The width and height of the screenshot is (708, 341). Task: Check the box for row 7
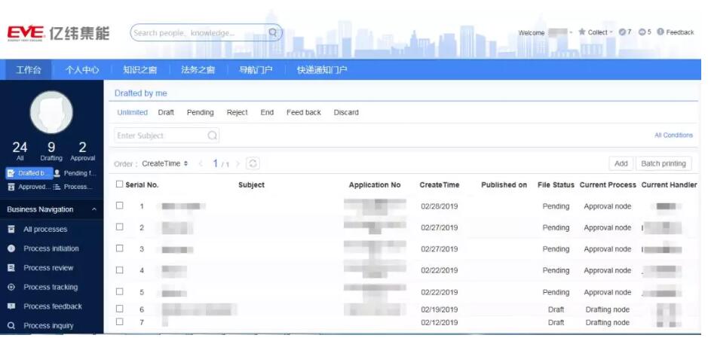pos(119,321)
